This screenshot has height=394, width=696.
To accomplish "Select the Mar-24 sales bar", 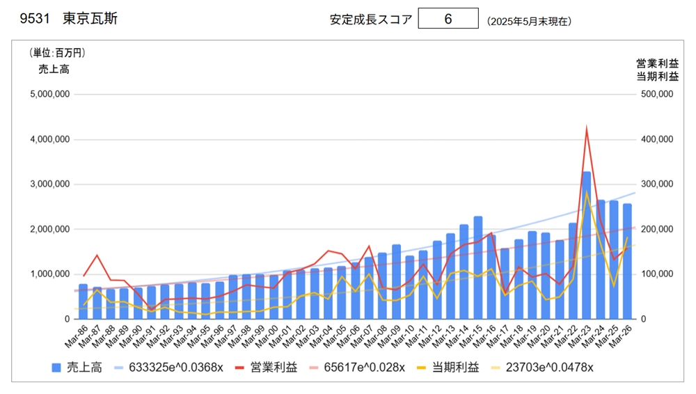I will 600,260.
